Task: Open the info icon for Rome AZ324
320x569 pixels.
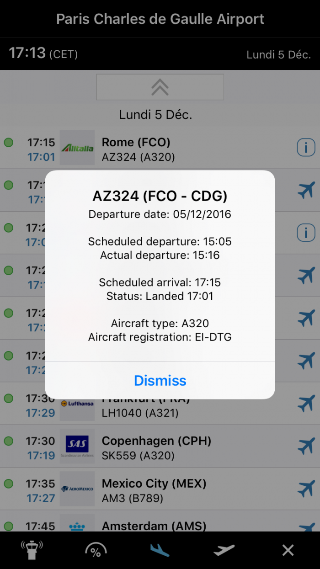Action: [x=306, y=148]
